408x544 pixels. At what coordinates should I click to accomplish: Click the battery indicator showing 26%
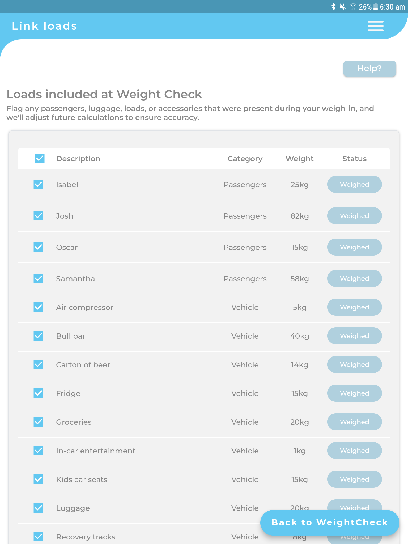(x=375, y=7)
